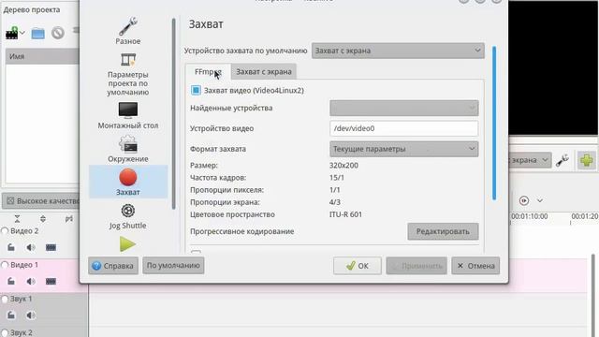
Task: Click the delete clip icon in project tree
Action: [58, 34]
